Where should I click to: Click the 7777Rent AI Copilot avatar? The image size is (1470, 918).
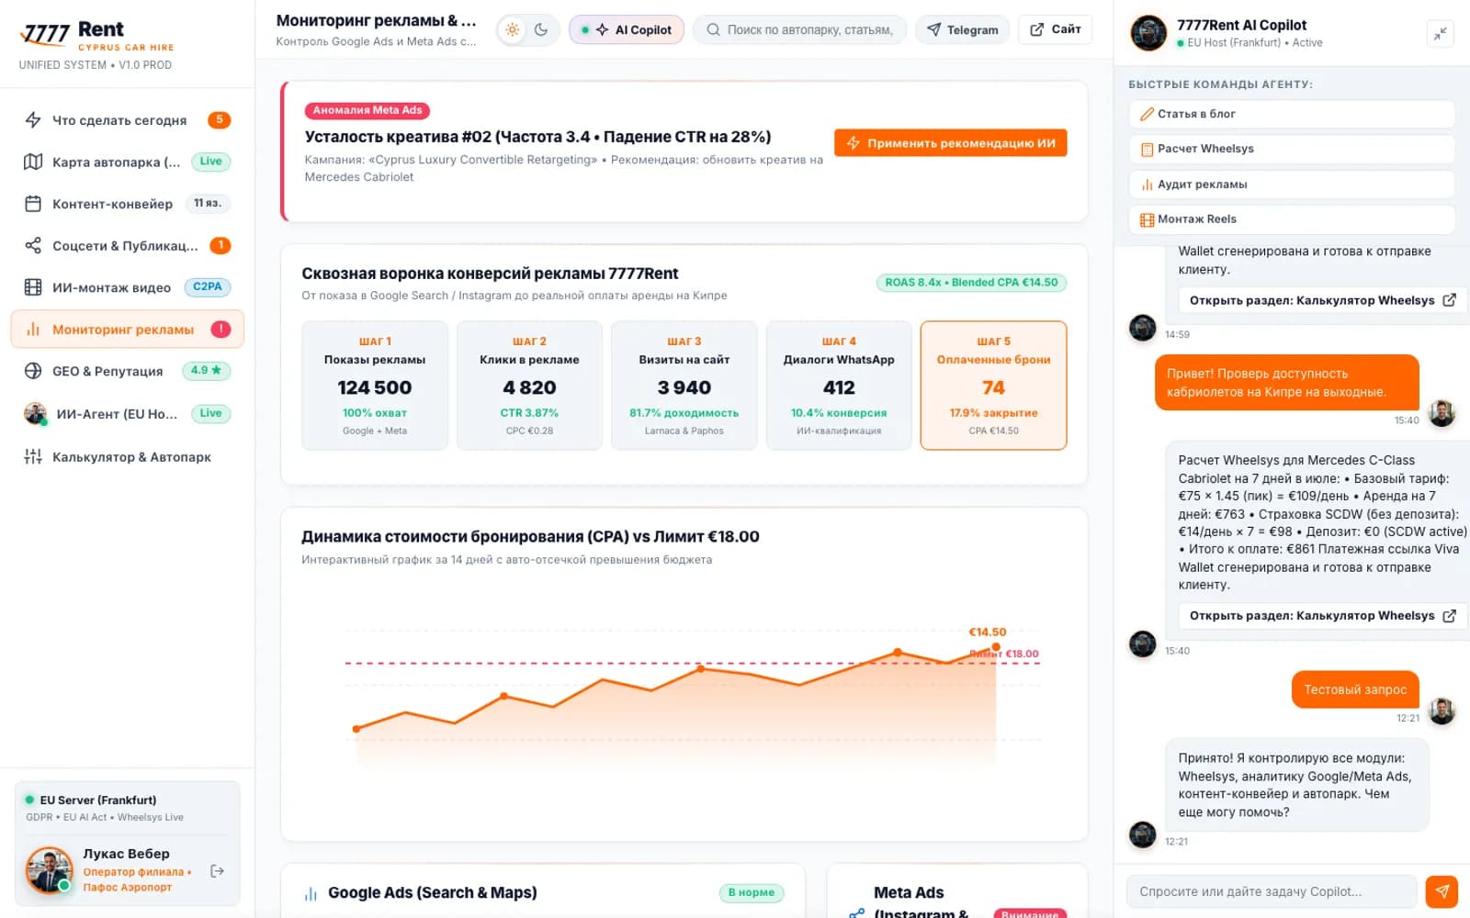1148,33
